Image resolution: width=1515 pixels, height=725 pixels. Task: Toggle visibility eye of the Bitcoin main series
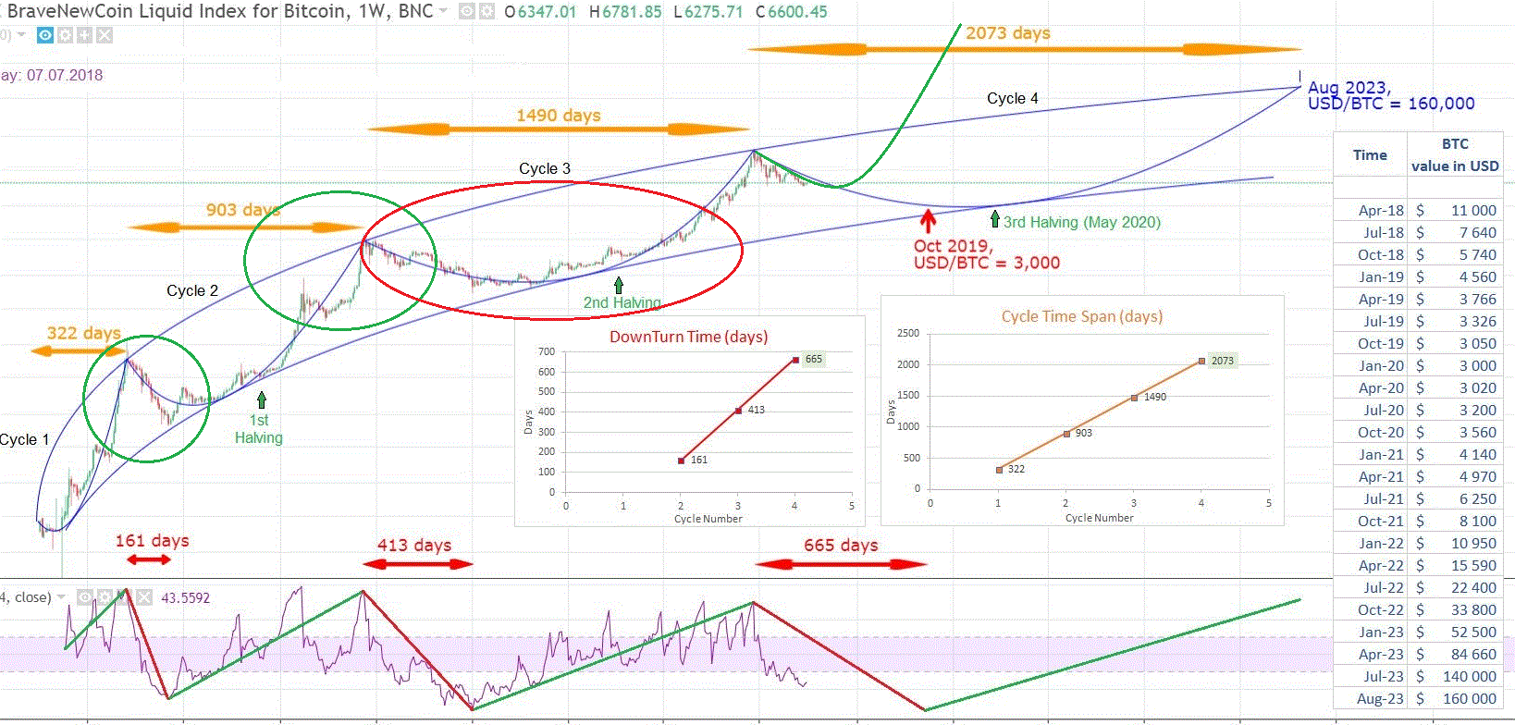[466, 11]
